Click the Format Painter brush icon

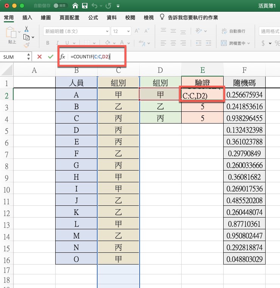coord(26,45)
